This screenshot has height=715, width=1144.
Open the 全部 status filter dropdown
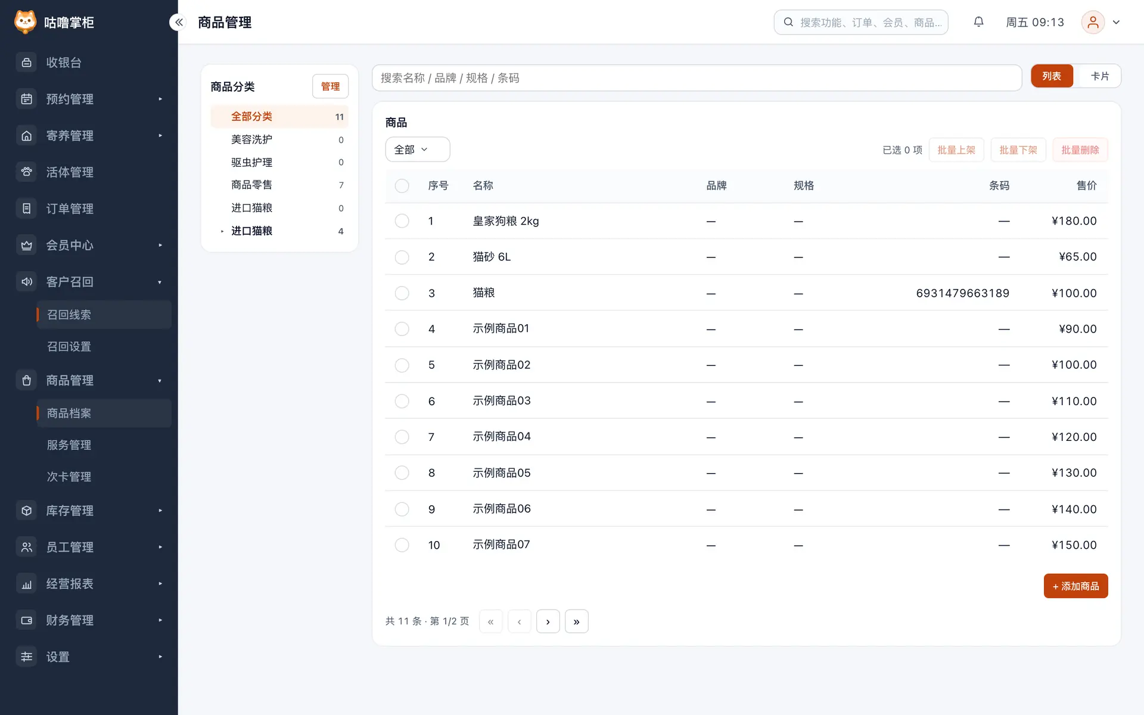point(418,150)
